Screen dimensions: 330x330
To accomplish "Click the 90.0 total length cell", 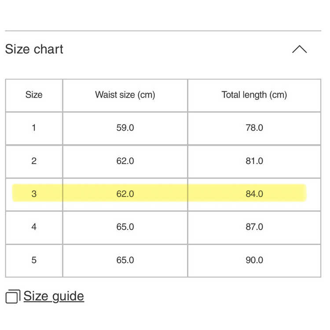I will tap(254, 260).
